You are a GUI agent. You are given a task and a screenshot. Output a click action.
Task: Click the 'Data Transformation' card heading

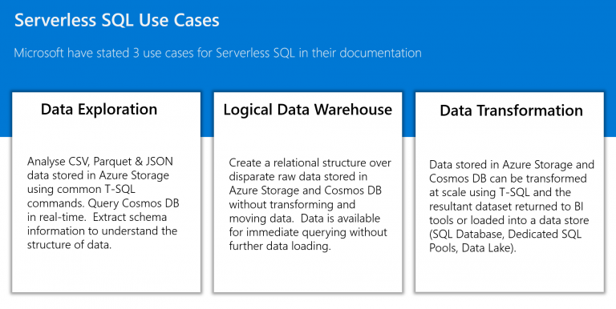coord(511,111)
